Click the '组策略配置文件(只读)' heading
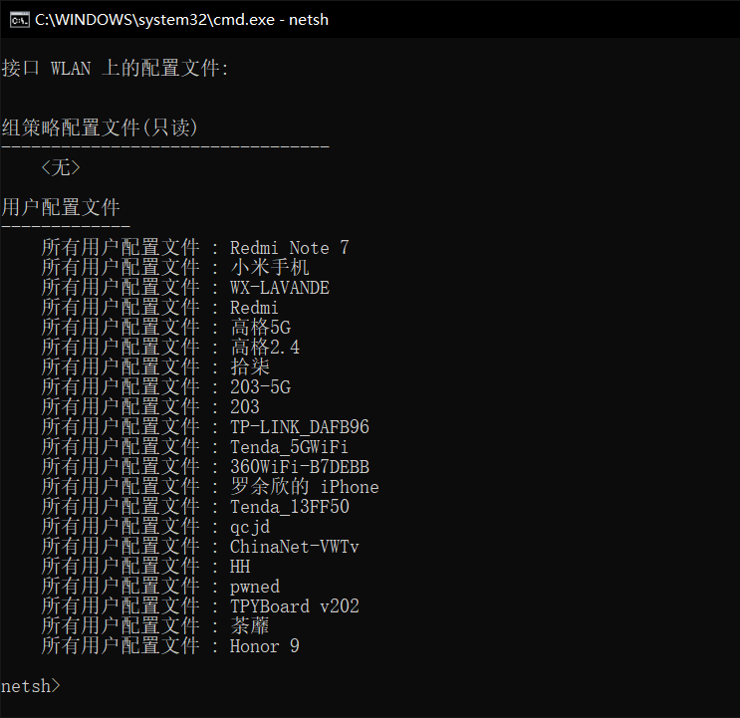This screenshot has width=740, height=718. pyautogui.click(x=100, y=127)
